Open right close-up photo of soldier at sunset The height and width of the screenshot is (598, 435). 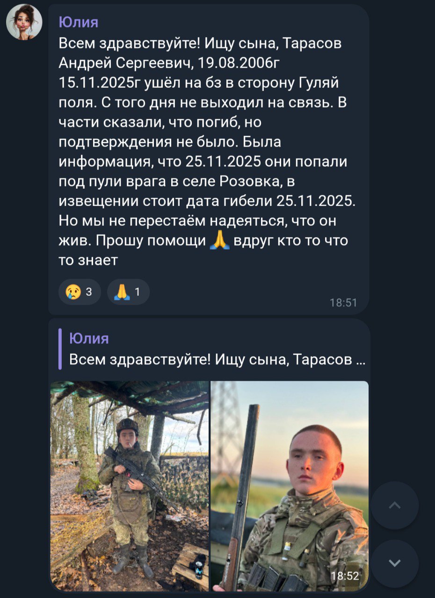(x=290, y=486)
